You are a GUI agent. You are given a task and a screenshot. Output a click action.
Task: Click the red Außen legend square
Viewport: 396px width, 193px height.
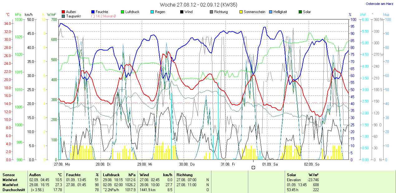tap(64, 12)
